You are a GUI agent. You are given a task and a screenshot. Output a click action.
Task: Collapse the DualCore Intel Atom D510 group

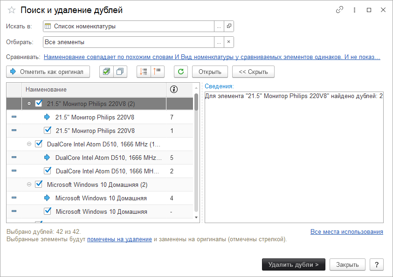click(29, 144)
